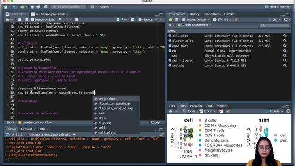Click the code tools wand icon
The image size is (295, 166).
(67, 19)
